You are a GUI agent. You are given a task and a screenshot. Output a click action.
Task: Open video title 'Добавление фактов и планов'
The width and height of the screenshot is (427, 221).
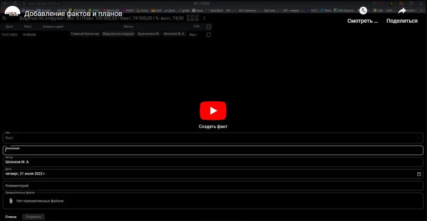click(x=73, y=14)
